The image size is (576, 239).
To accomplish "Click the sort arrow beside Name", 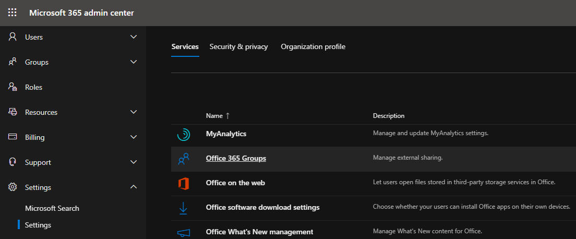I will pos(227,115).
